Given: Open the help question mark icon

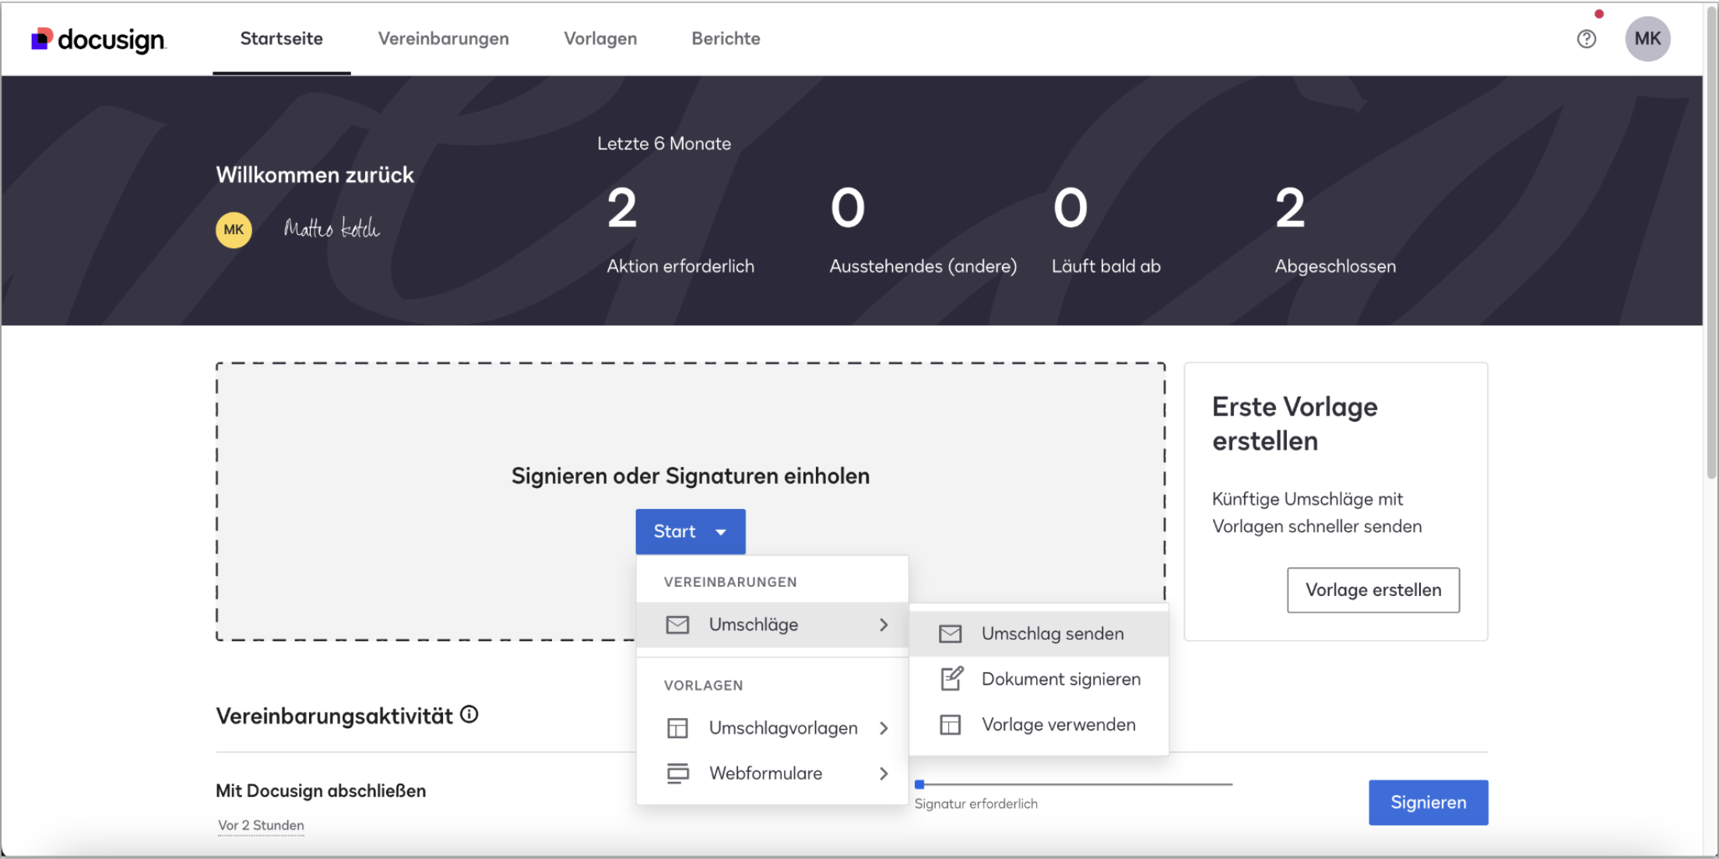Looking at the screenshot, I should (1586, 39).
